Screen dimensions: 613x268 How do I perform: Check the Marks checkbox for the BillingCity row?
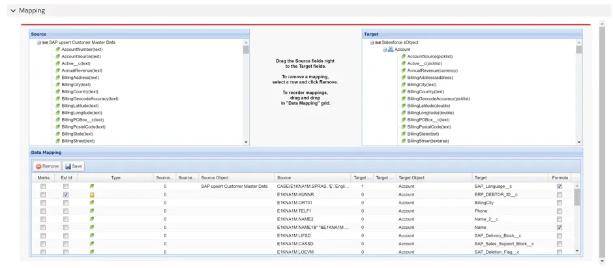click(43, 203)
